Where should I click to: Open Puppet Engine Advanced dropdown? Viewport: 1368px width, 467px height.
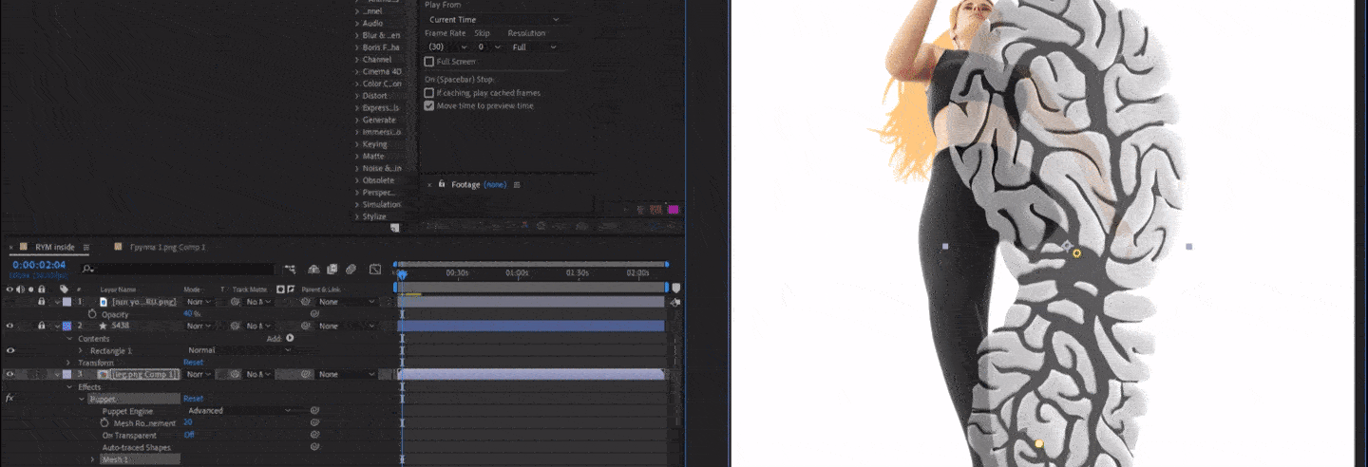[239, 410]
